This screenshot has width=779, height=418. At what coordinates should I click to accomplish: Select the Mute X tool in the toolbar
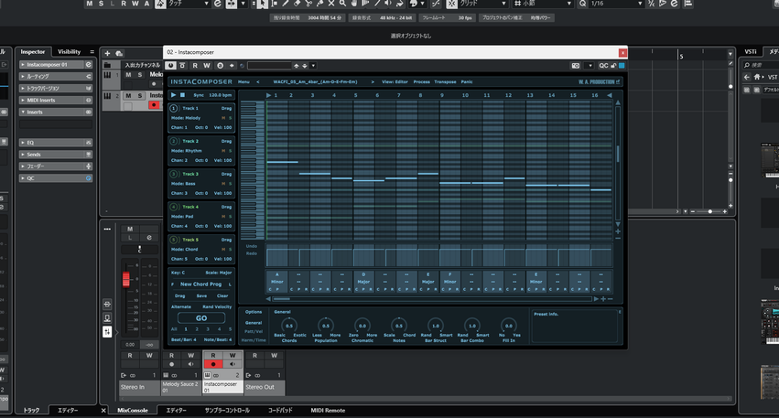click(x=330, y=4)
